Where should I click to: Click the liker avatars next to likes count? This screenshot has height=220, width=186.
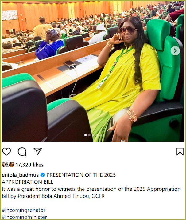8,165
